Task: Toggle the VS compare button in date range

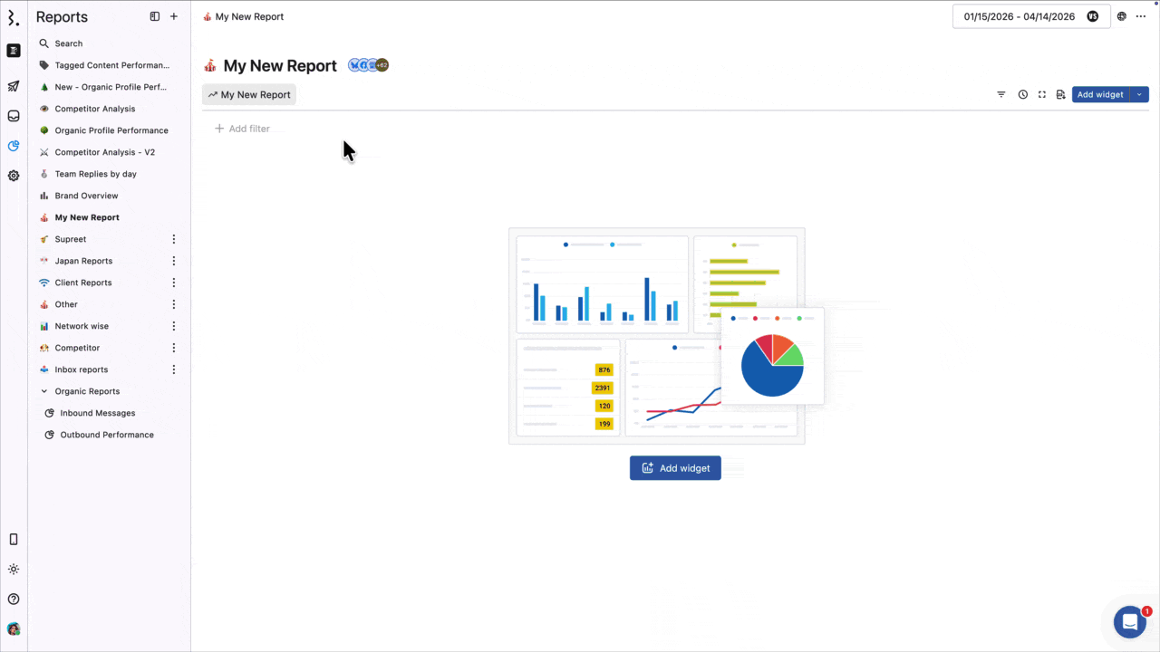Action: pos(1093,16)
